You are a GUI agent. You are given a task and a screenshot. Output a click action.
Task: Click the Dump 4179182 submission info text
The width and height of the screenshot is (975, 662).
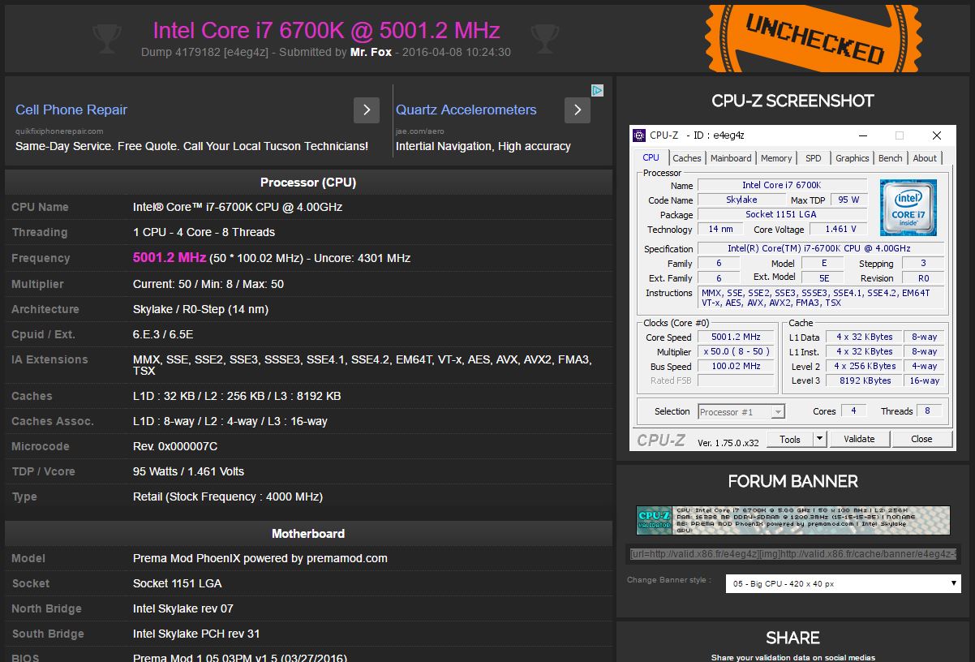(325, 52)
